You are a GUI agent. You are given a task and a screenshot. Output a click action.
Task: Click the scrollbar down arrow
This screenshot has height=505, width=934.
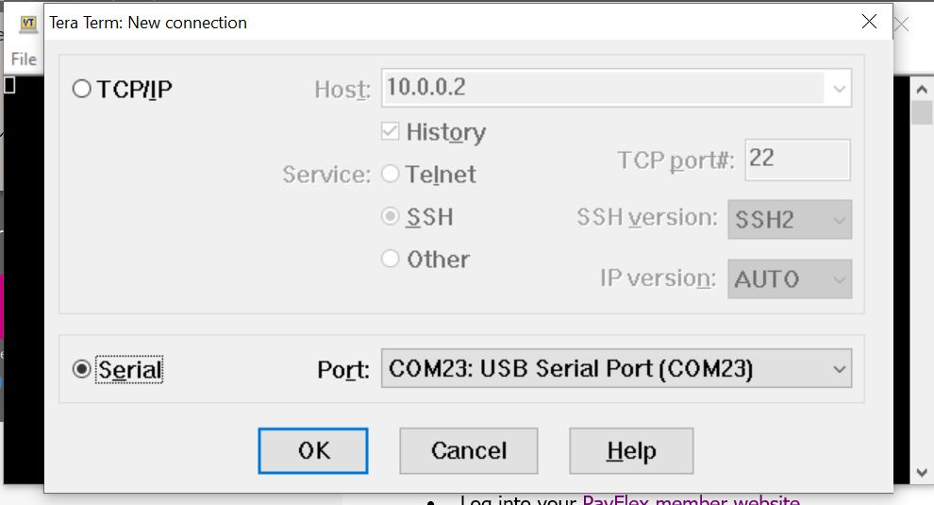point(922,473)
